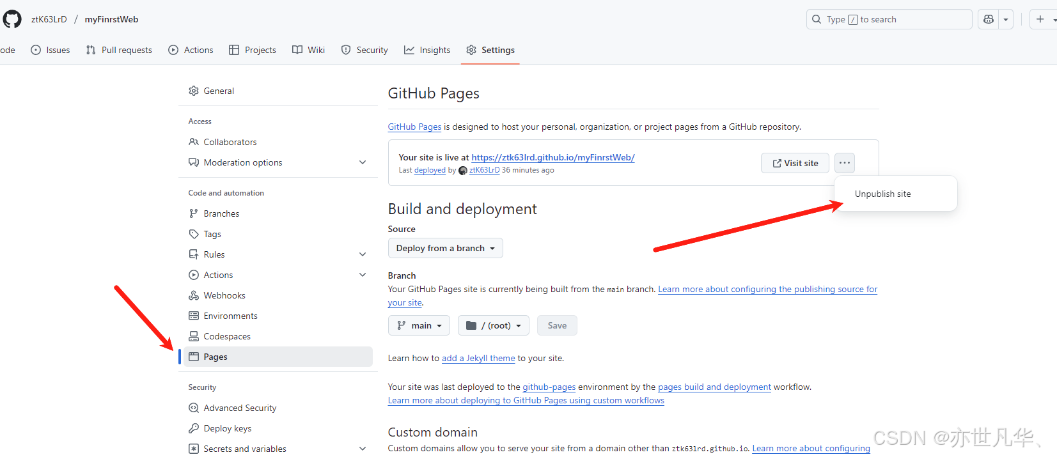Switch to the Issues tab
Viewport: 1057px width, 457px height.
click(x=51, y=50)
